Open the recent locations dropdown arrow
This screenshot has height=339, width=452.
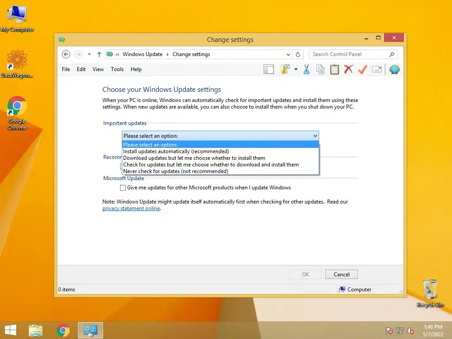[x=89, y=54]
